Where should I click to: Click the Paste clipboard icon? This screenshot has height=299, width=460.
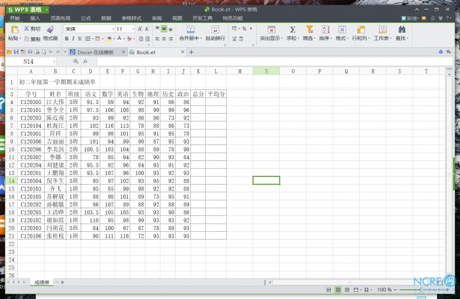14,29
